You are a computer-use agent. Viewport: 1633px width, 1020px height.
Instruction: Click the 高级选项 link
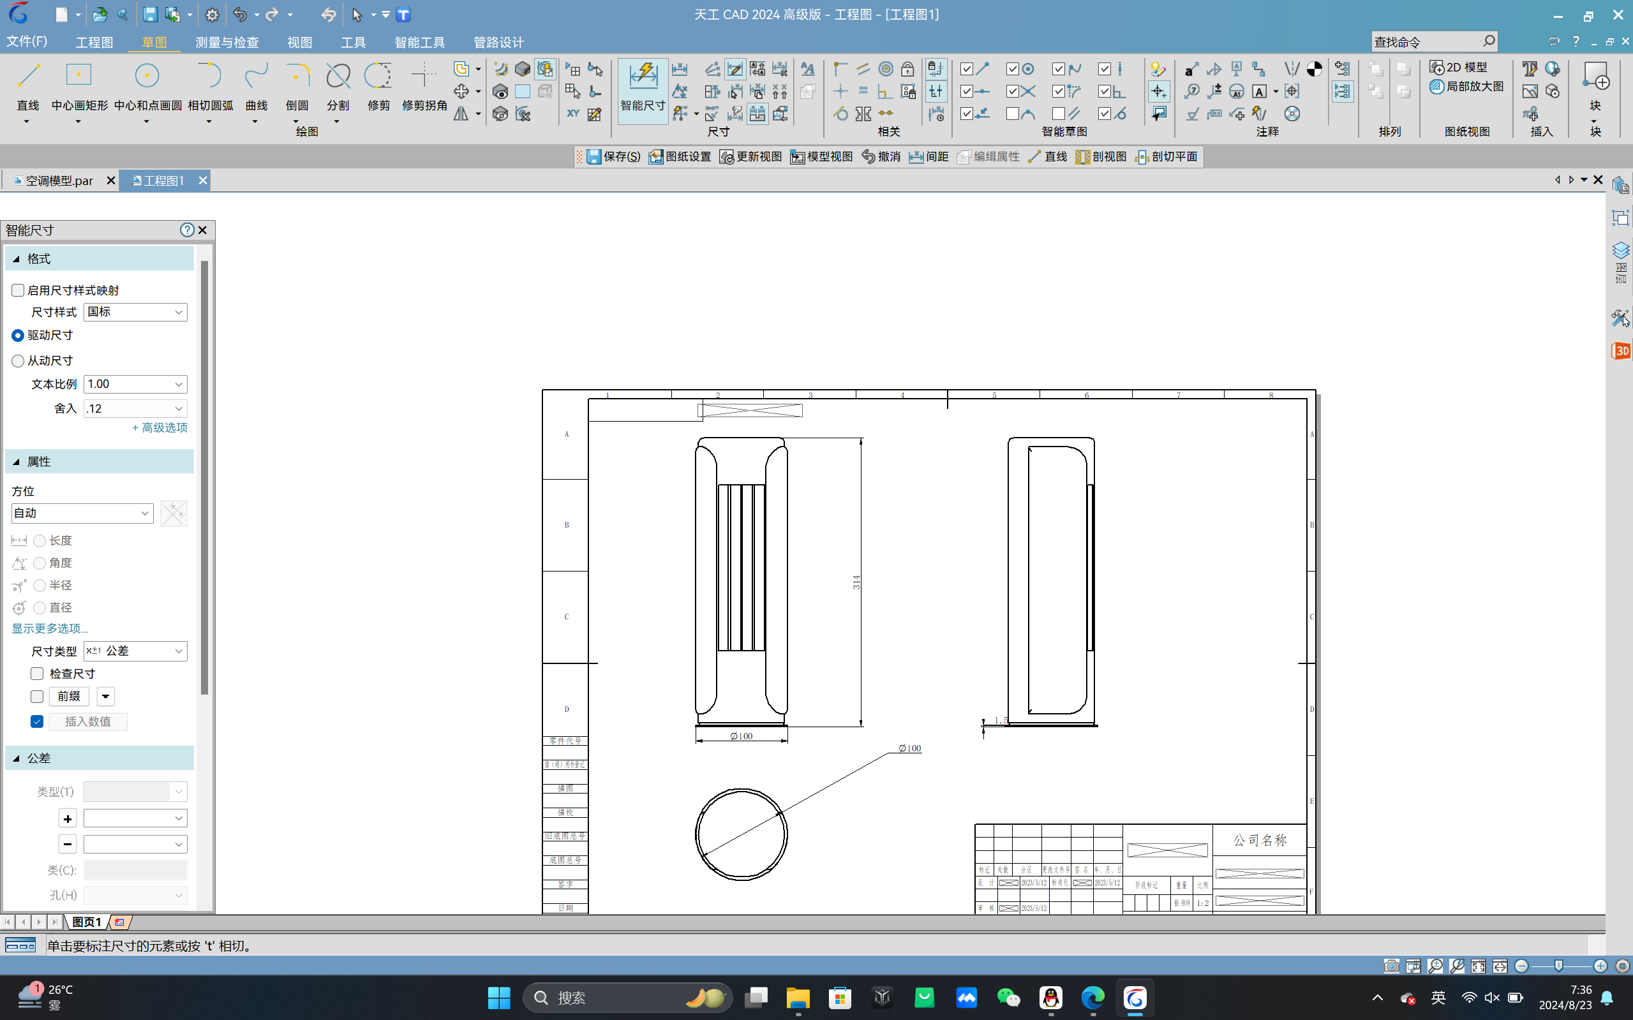point(160,427)
